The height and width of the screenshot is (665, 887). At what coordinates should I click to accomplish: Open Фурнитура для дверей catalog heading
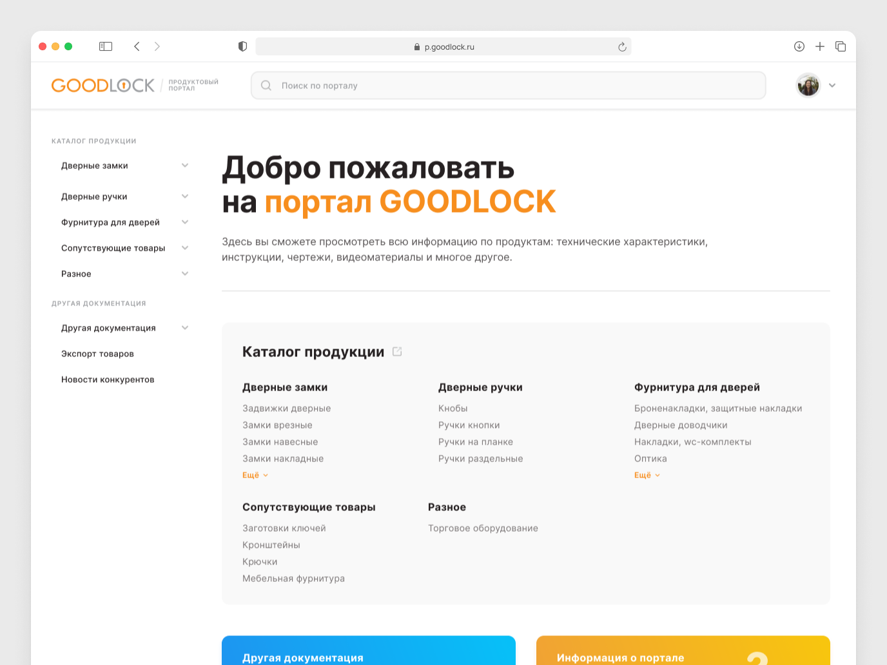pos(697,387)
